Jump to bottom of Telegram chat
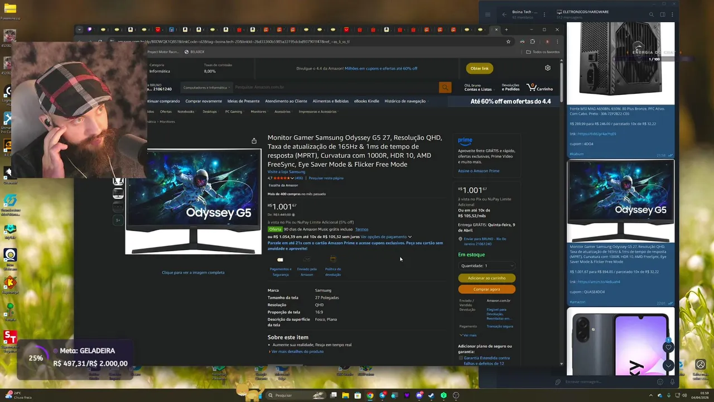The image size is (714, 402). (x=668, y=365)
